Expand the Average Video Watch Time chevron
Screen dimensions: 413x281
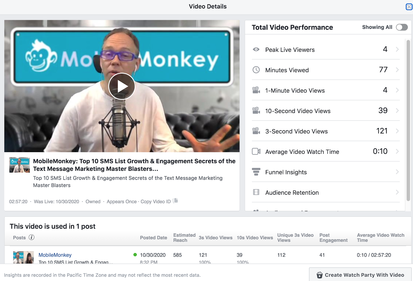[397, 151]
